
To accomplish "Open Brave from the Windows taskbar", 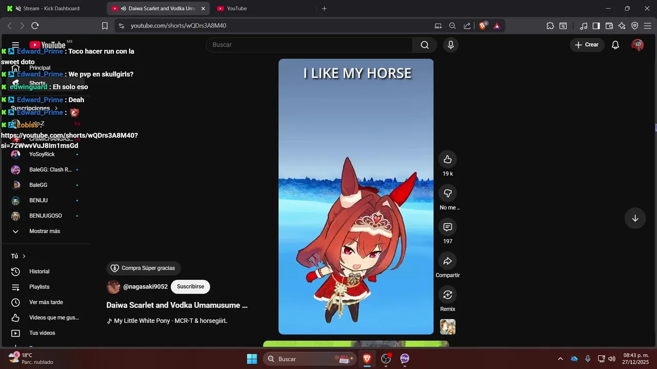I will [x=367, y=359].
